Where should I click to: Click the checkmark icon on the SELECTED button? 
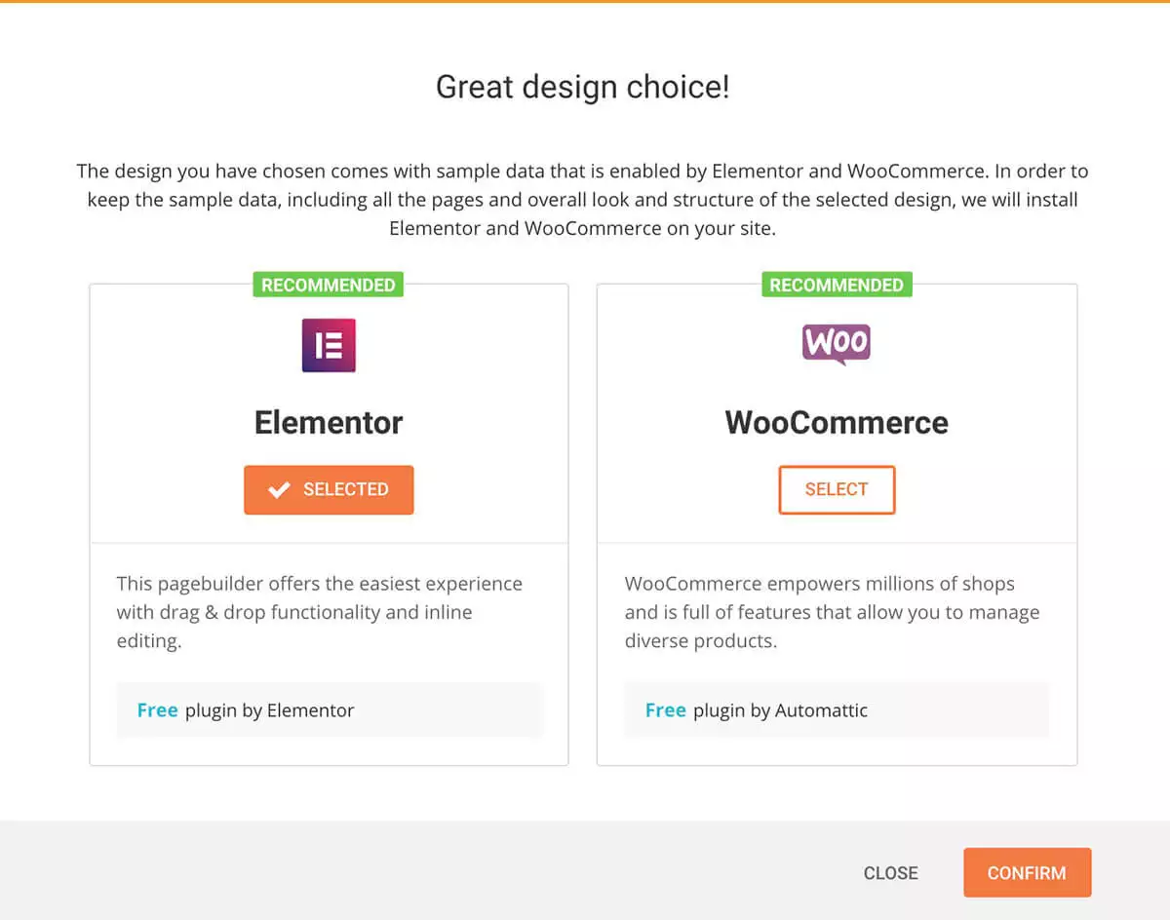coord(279,490)
